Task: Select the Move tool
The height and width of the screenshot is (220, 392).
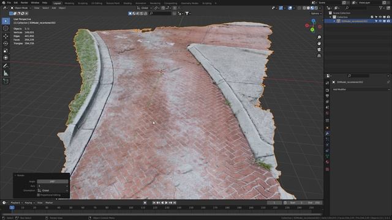Action: click(x=6, y=36)
